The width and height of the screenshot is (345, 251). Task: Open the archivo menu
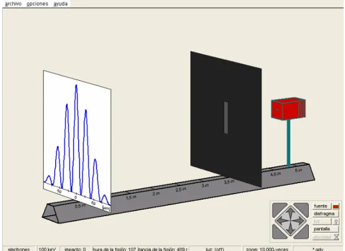[13, 4]
